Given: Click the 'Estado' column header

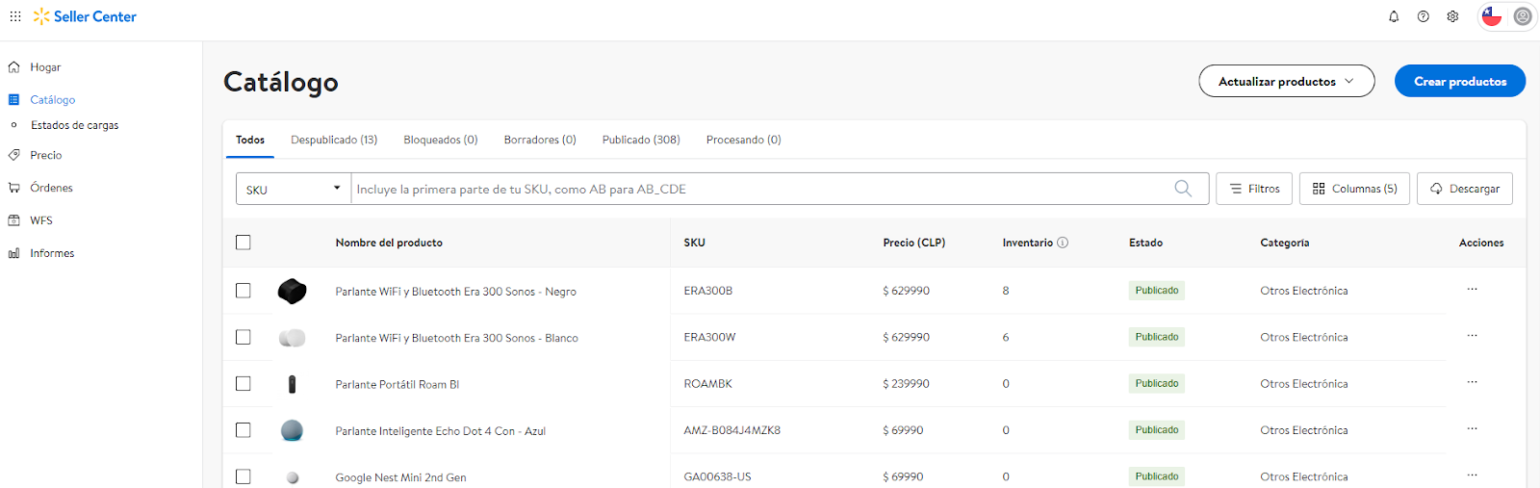Looking at the screenshot, I should click(x=1145, y=243).
